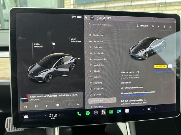Tap the SOS emergency icon in status bar
Screen dimensions: 181x135
92,18
